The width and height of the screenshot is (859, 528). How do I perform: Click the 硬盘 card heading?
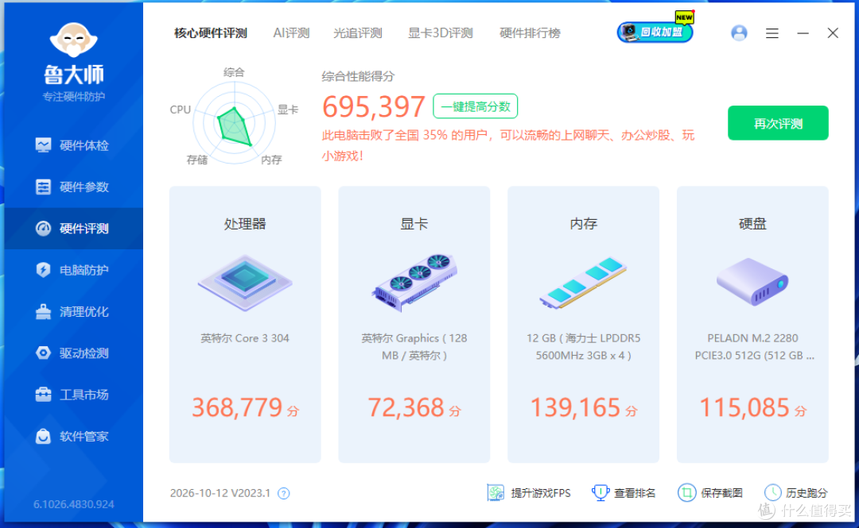752,225
